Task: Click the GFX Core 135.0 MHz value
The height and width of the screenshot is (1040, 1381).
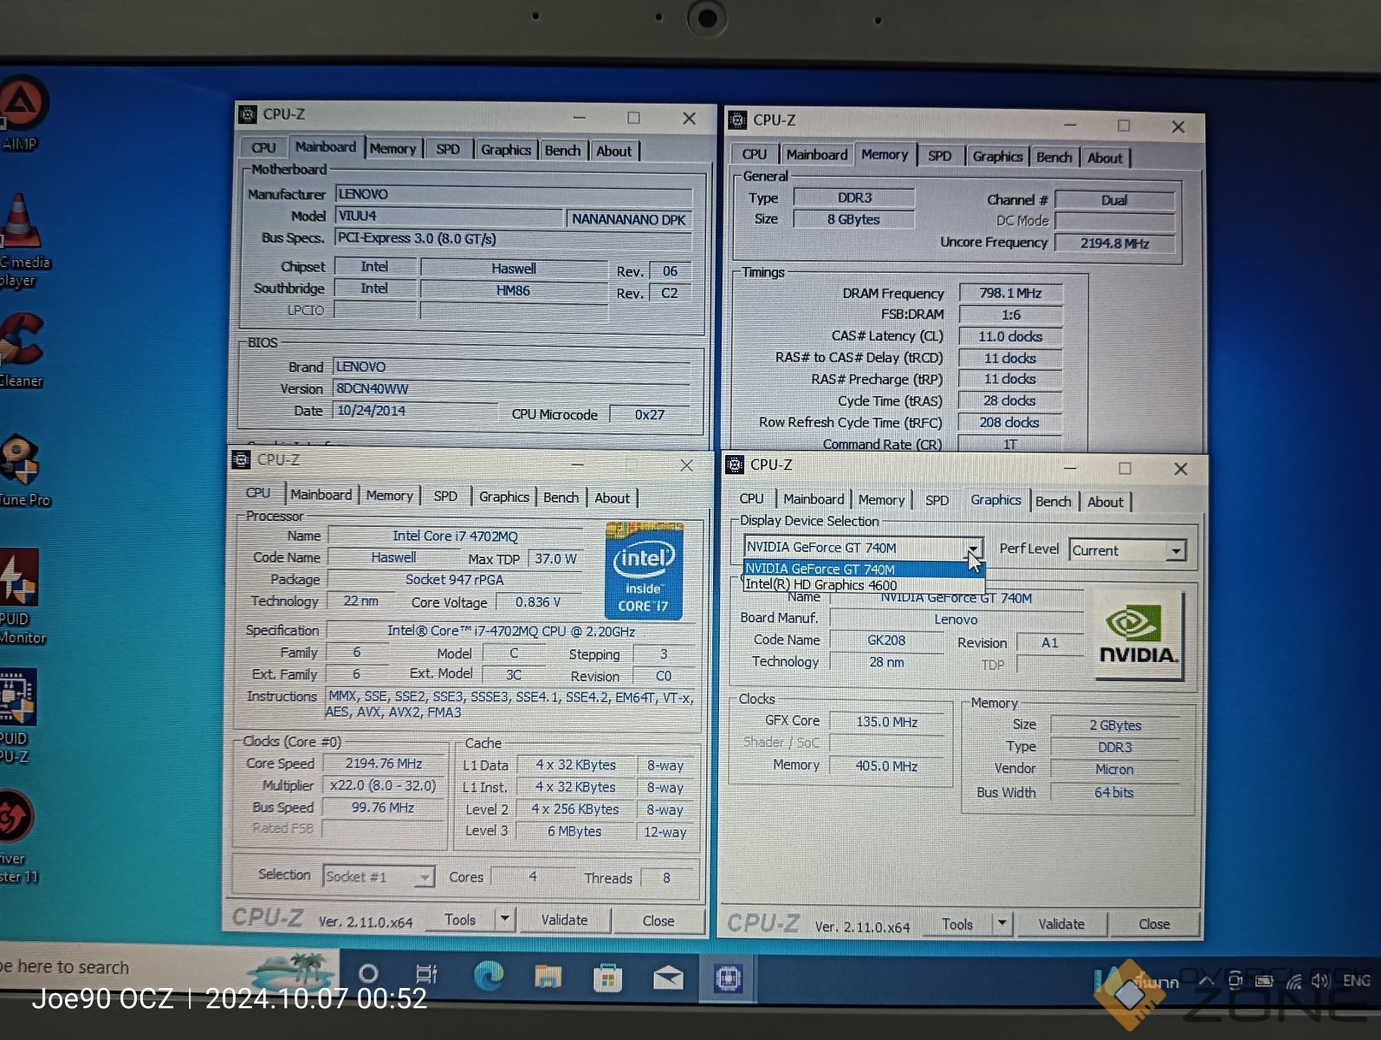Action: click(886, 721)
